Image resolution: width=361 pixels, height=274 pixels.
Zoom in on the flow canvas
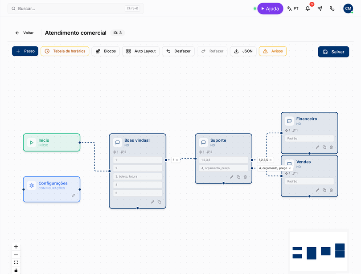[16, 247]
